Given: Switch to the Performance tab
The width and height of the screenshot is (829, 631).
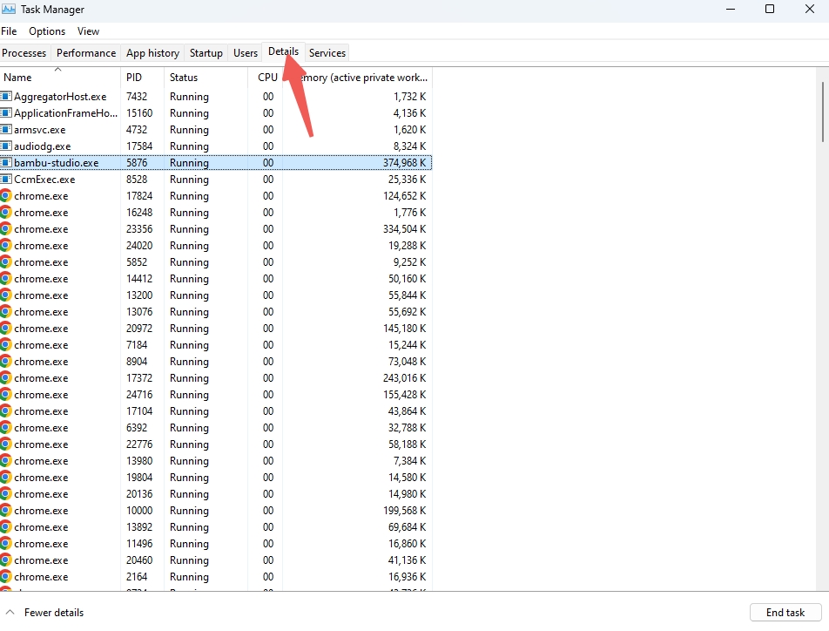Looking at the screenshot, I should tap(86, 53).
